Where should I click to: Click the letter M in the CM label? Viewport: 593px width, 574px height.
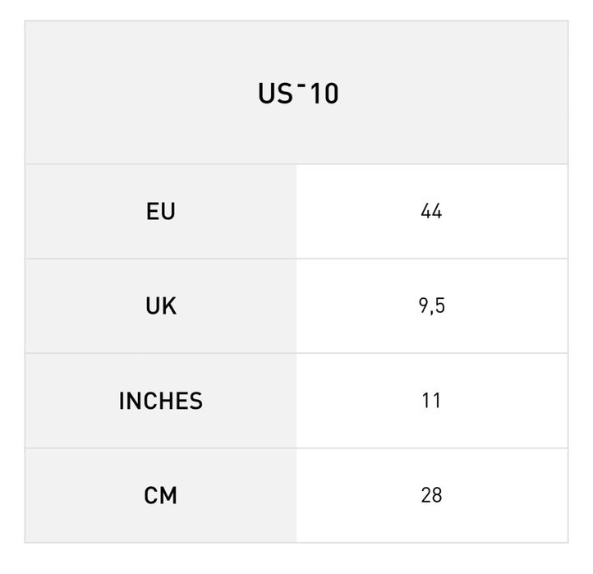[169, 496]
